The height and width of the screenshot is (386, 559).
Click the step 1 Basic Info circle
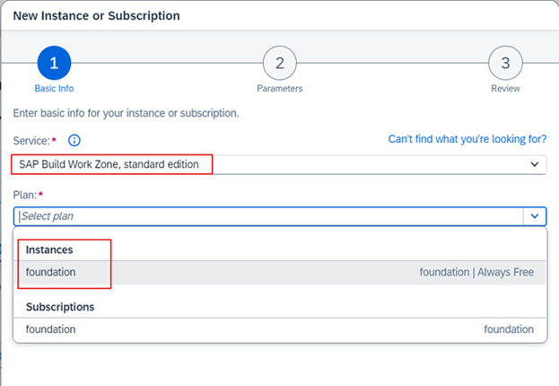tap(54, 63)
